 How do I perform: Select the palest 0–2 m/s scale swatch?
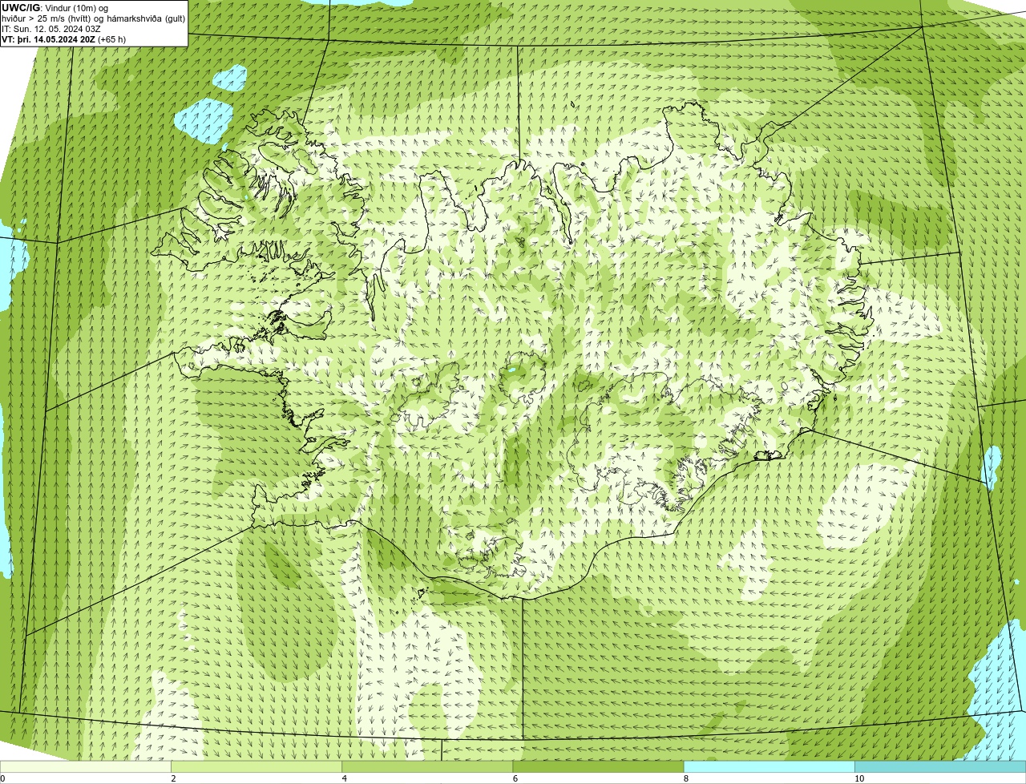pos(85,767)
